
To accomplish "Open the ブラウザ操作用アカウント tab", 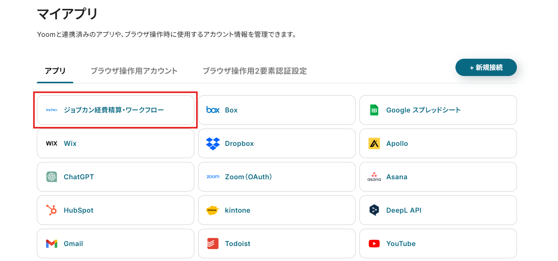I will pyautogui.click(x=134, y=71).
